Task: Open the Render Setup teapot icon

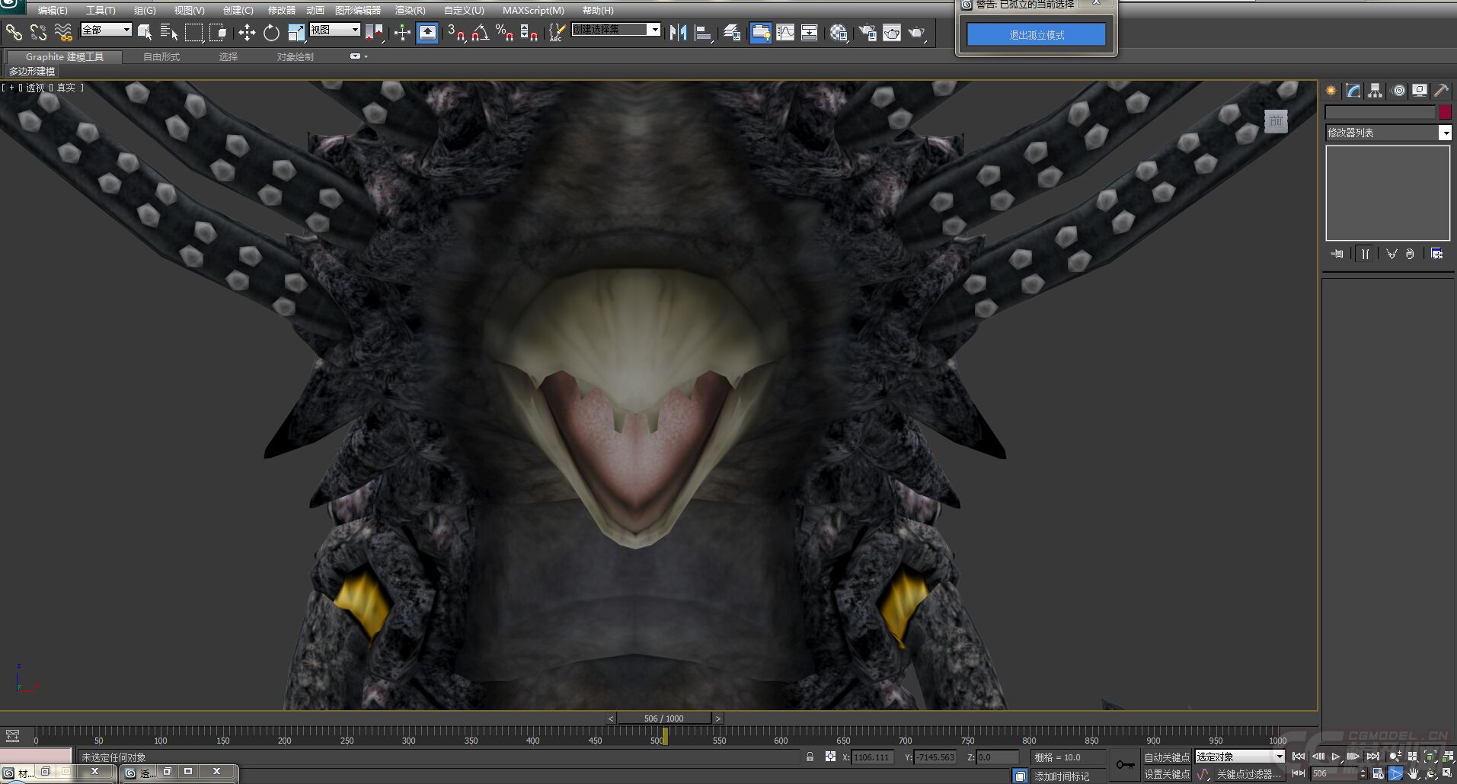Action: coord(867,32)
